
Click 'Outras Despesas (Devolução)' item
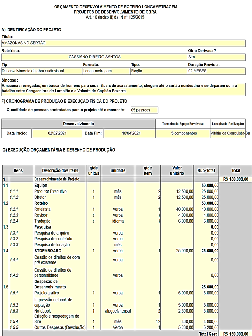[60, 328]
